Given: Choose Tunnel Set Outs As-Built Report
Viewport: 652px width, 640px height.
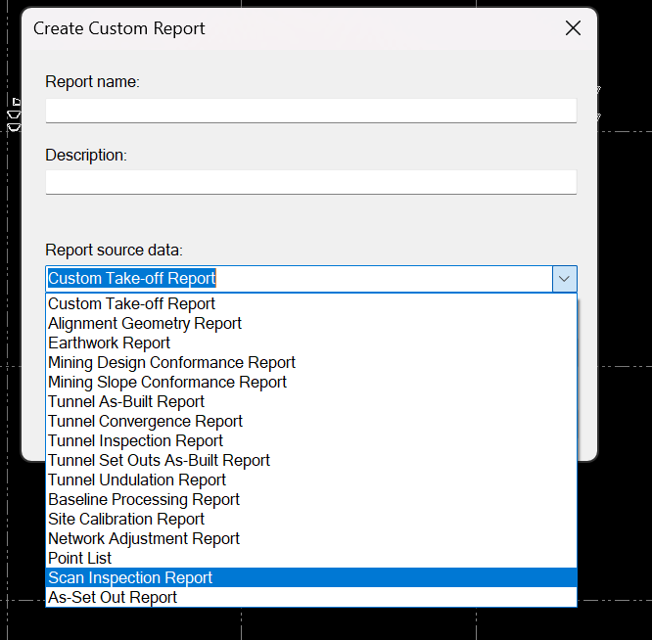Looking at the screenshot, I should [160, 461].
